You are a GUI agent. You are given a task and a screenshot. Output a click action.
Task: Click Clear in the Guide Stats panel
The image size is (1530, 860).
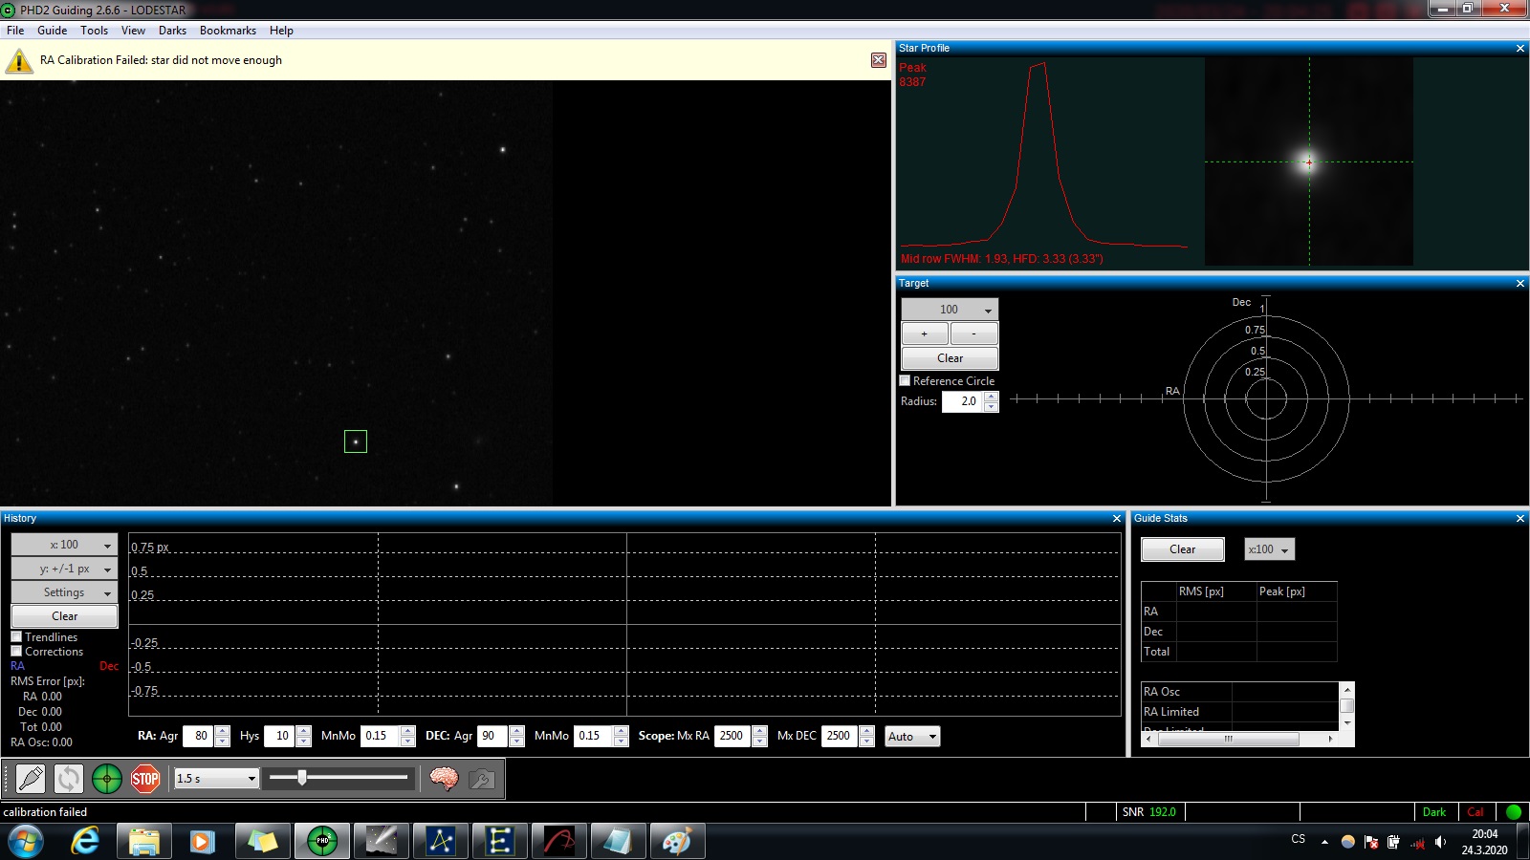[x=1182, y=549]
